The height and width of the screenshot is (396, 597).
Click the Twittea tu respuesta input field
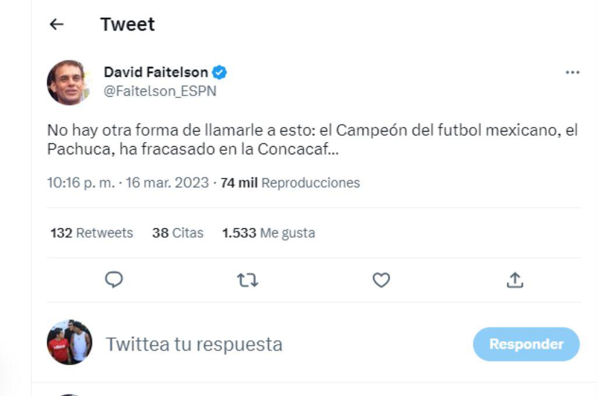tap(192, 344)
